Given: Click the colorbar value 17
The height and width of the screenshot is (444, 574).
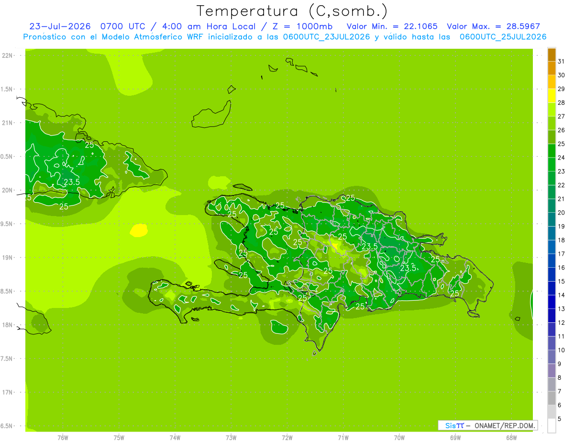Looking at the screenshot, I should click(562, 254).
